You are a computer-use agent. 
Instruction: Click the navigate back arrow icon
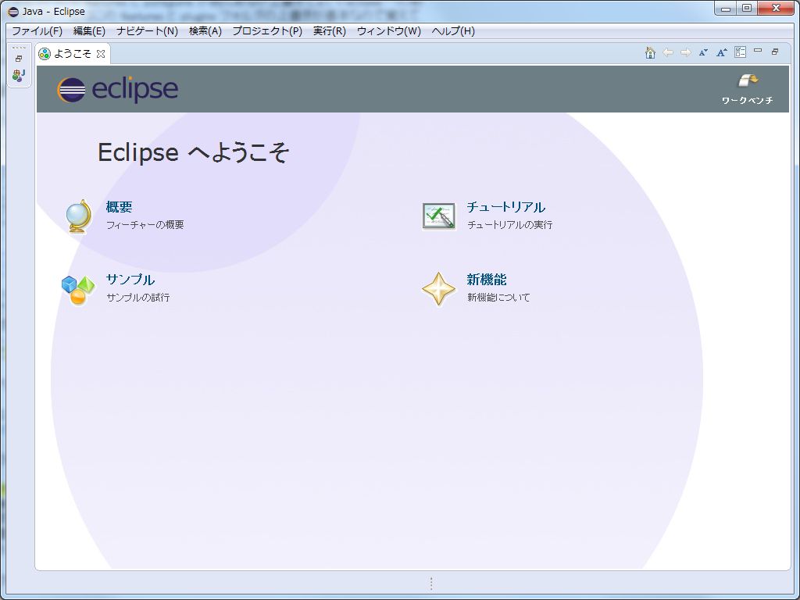pos(668,52)
